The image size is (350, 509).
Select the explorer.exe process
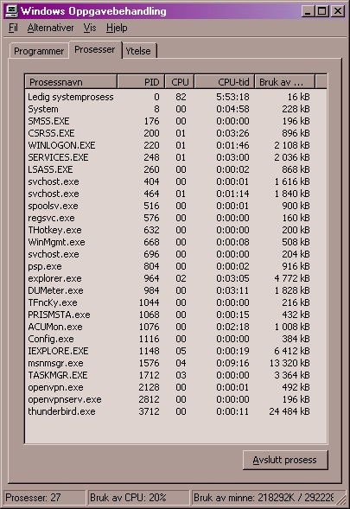click(x=175, y=278)
